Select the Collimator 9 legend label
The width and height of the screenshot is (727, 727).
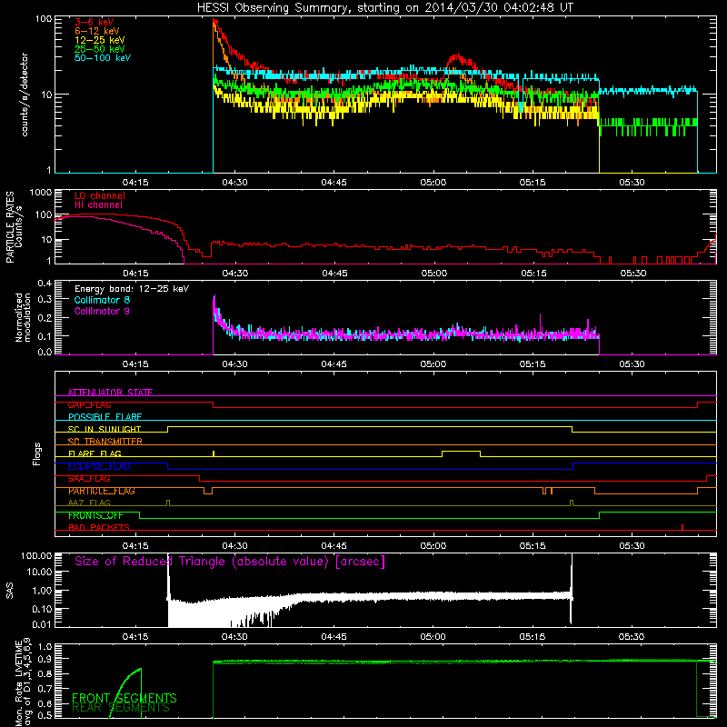[102, 311]
